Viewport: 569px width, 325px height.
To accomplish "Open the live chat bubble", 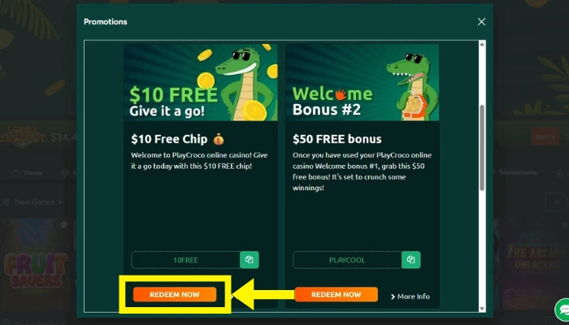I will click(x=562, y=310).
